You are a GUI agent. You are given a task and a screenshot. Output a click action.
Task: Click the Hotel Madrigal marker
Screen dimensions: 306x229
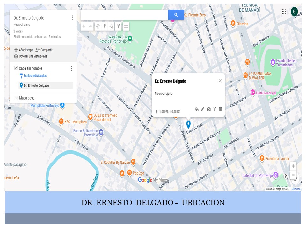[x=253, y=93]
